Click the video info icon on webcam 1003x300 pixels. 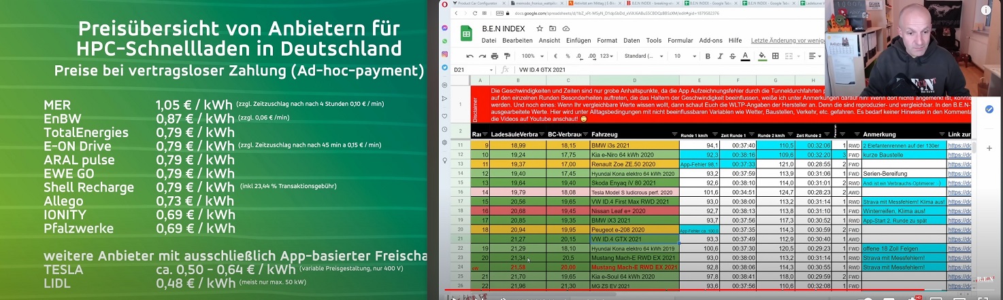(985, 9)
